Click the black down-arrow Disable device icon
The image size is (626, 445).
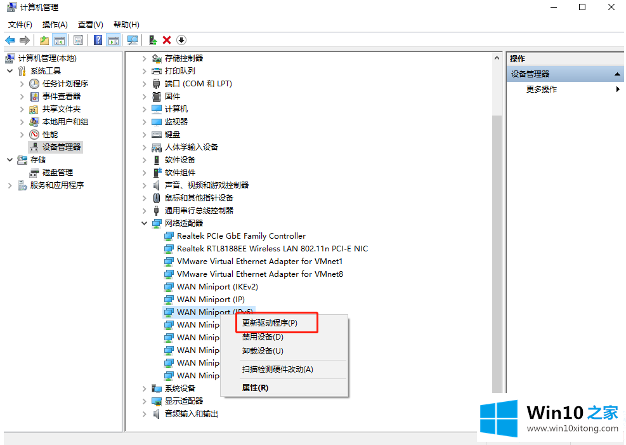pos(181,40)
